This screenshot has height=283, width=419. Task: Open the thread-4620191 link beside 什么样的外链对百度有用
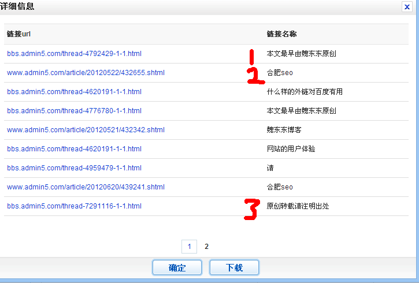[x=74, y=92]
